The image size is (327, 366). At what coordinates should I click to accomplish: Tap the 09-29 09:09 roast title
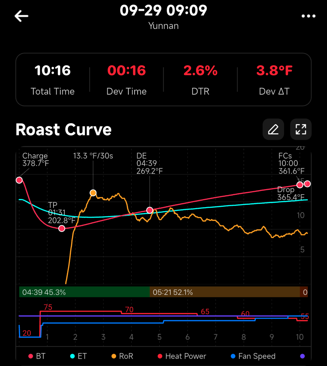coord(163,10)
